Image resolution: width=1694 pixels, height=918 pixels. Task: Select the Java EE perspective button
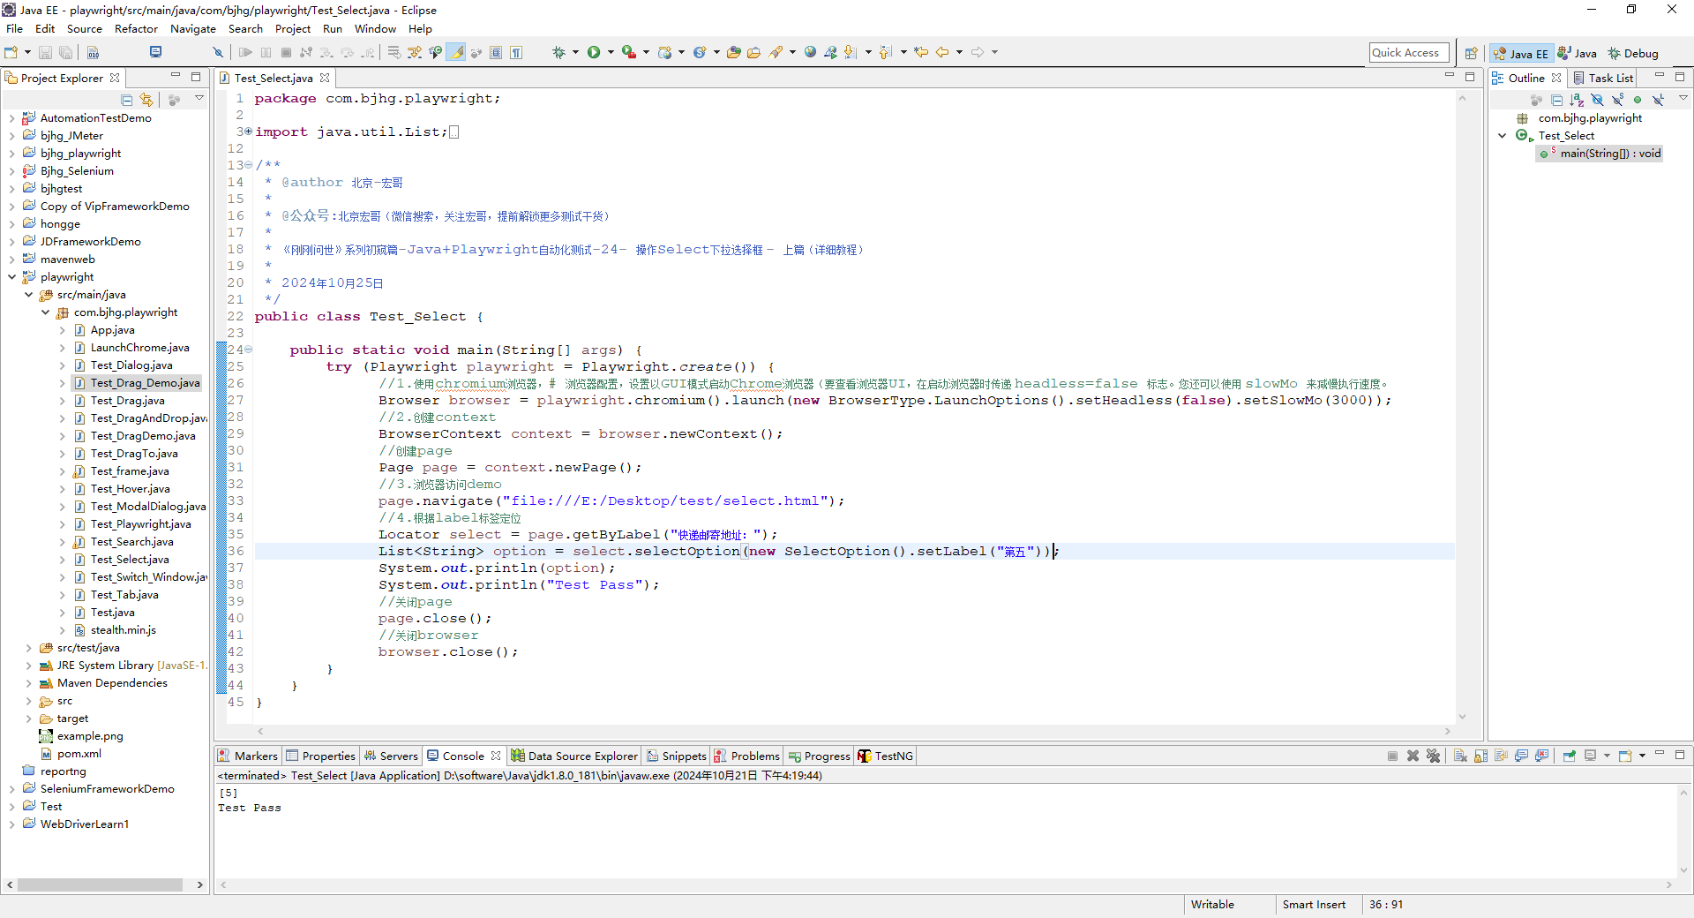(1521, 53)
